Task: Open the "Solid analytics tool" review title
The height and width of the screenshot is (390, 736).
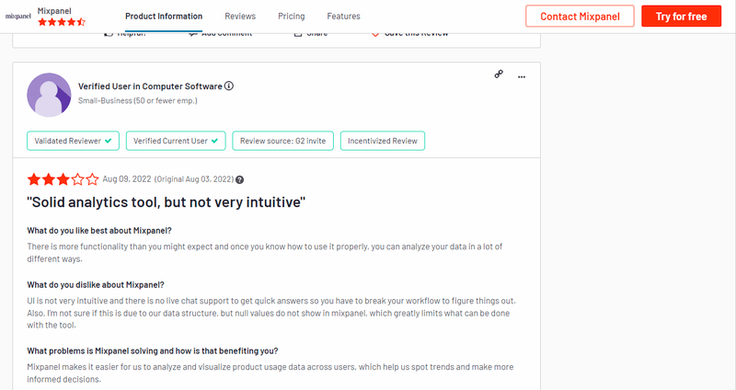Action: [x=166, y=201]
